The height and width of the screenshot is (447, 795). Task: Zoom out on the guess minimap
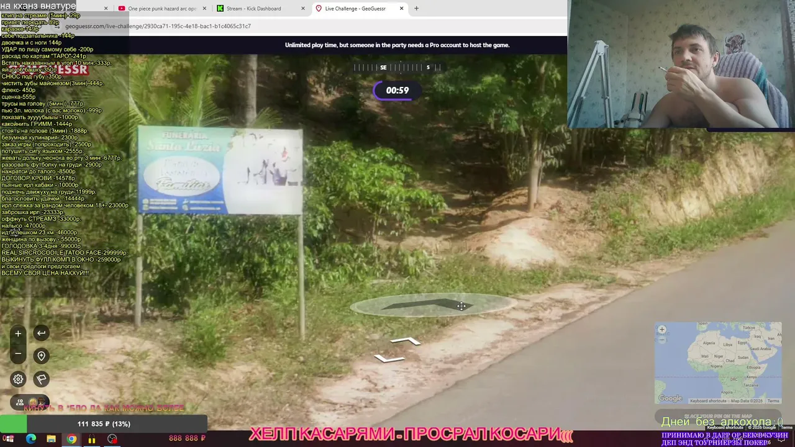[661, 339]
